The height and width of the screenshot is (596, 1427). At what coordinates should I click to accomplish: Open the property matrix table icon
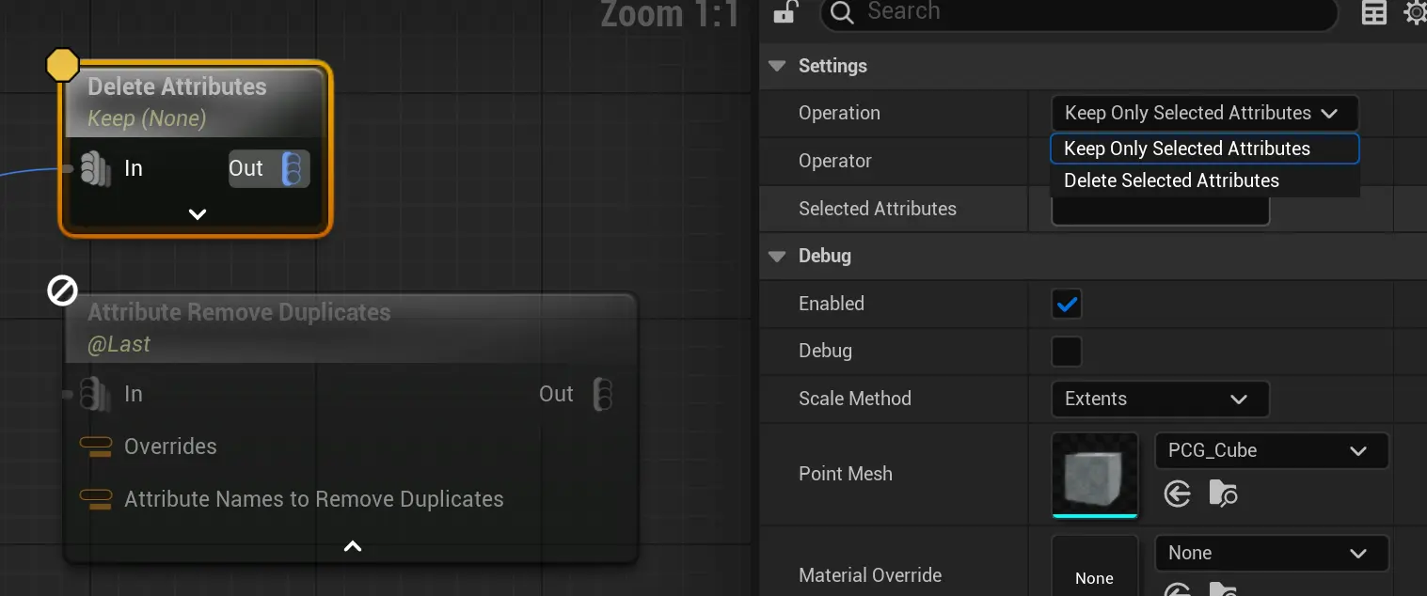(1374, 12)
